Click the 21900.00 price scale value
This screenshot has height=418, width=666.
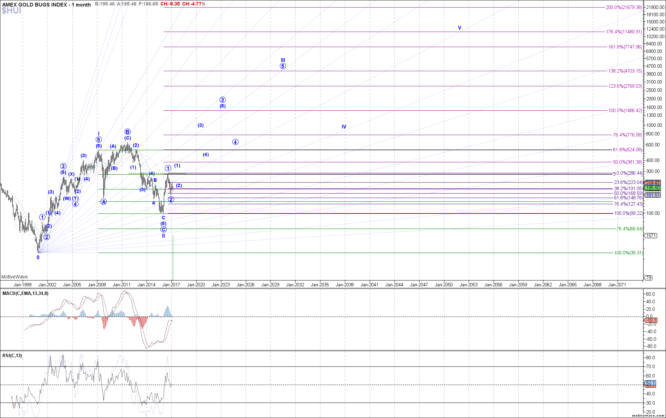[x=654, y=7]
